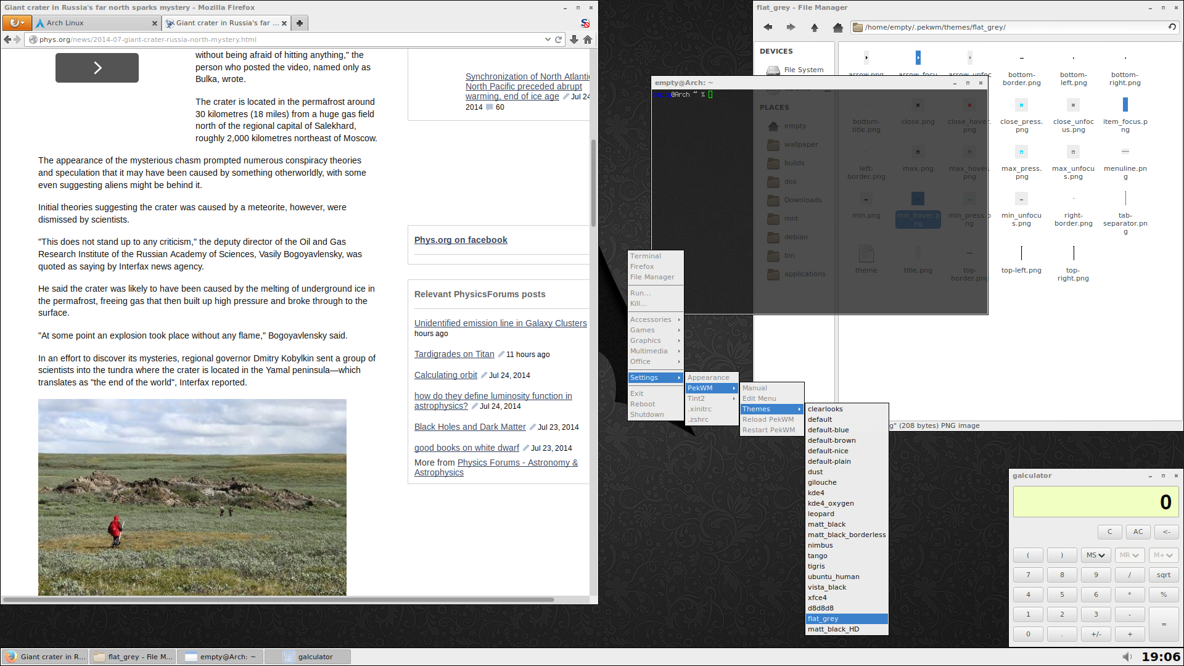Select the ubuntu_human theme
The image size is (1184, 666).
(847, 577)
